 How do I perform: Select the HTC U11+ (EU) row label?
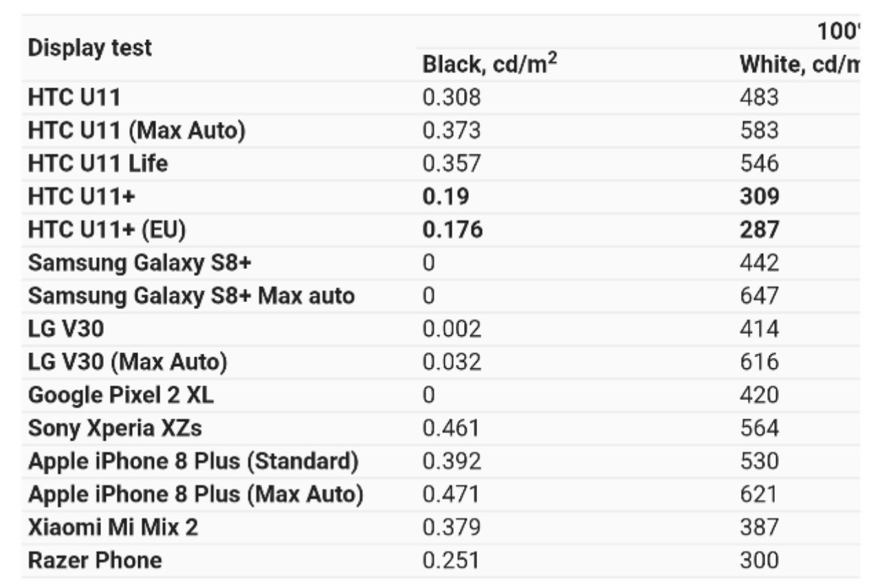107,230
